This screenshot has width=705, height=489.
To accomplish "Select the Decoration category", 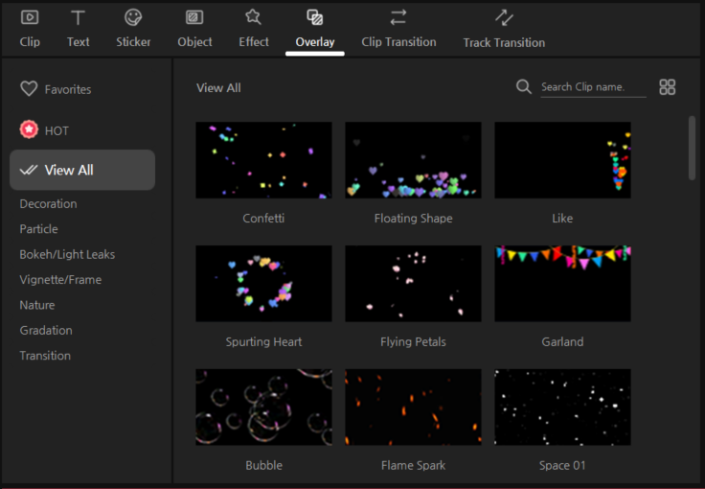I will pyautogui.click(x=48, y=203).
